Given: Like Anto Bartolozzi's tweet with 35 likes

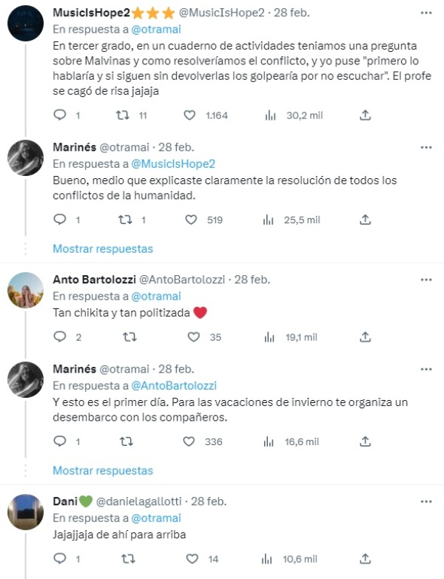Looking at the screenshot, I should coord(193,336).
